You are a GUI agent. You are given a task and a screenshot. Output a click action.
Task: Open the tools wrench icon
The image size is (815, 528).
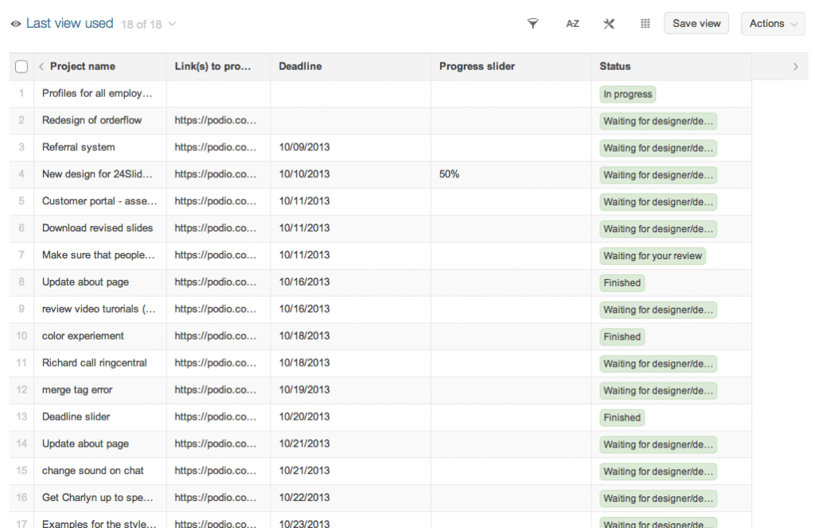[x=609, y=24]
